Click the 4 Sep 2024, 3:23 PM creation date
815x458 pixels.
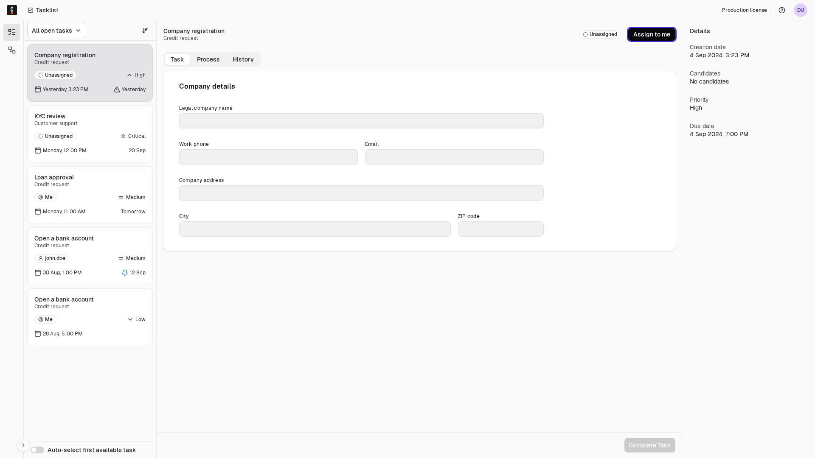coord(719,55)
